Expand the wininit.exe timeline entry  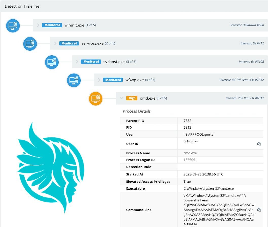38,25
